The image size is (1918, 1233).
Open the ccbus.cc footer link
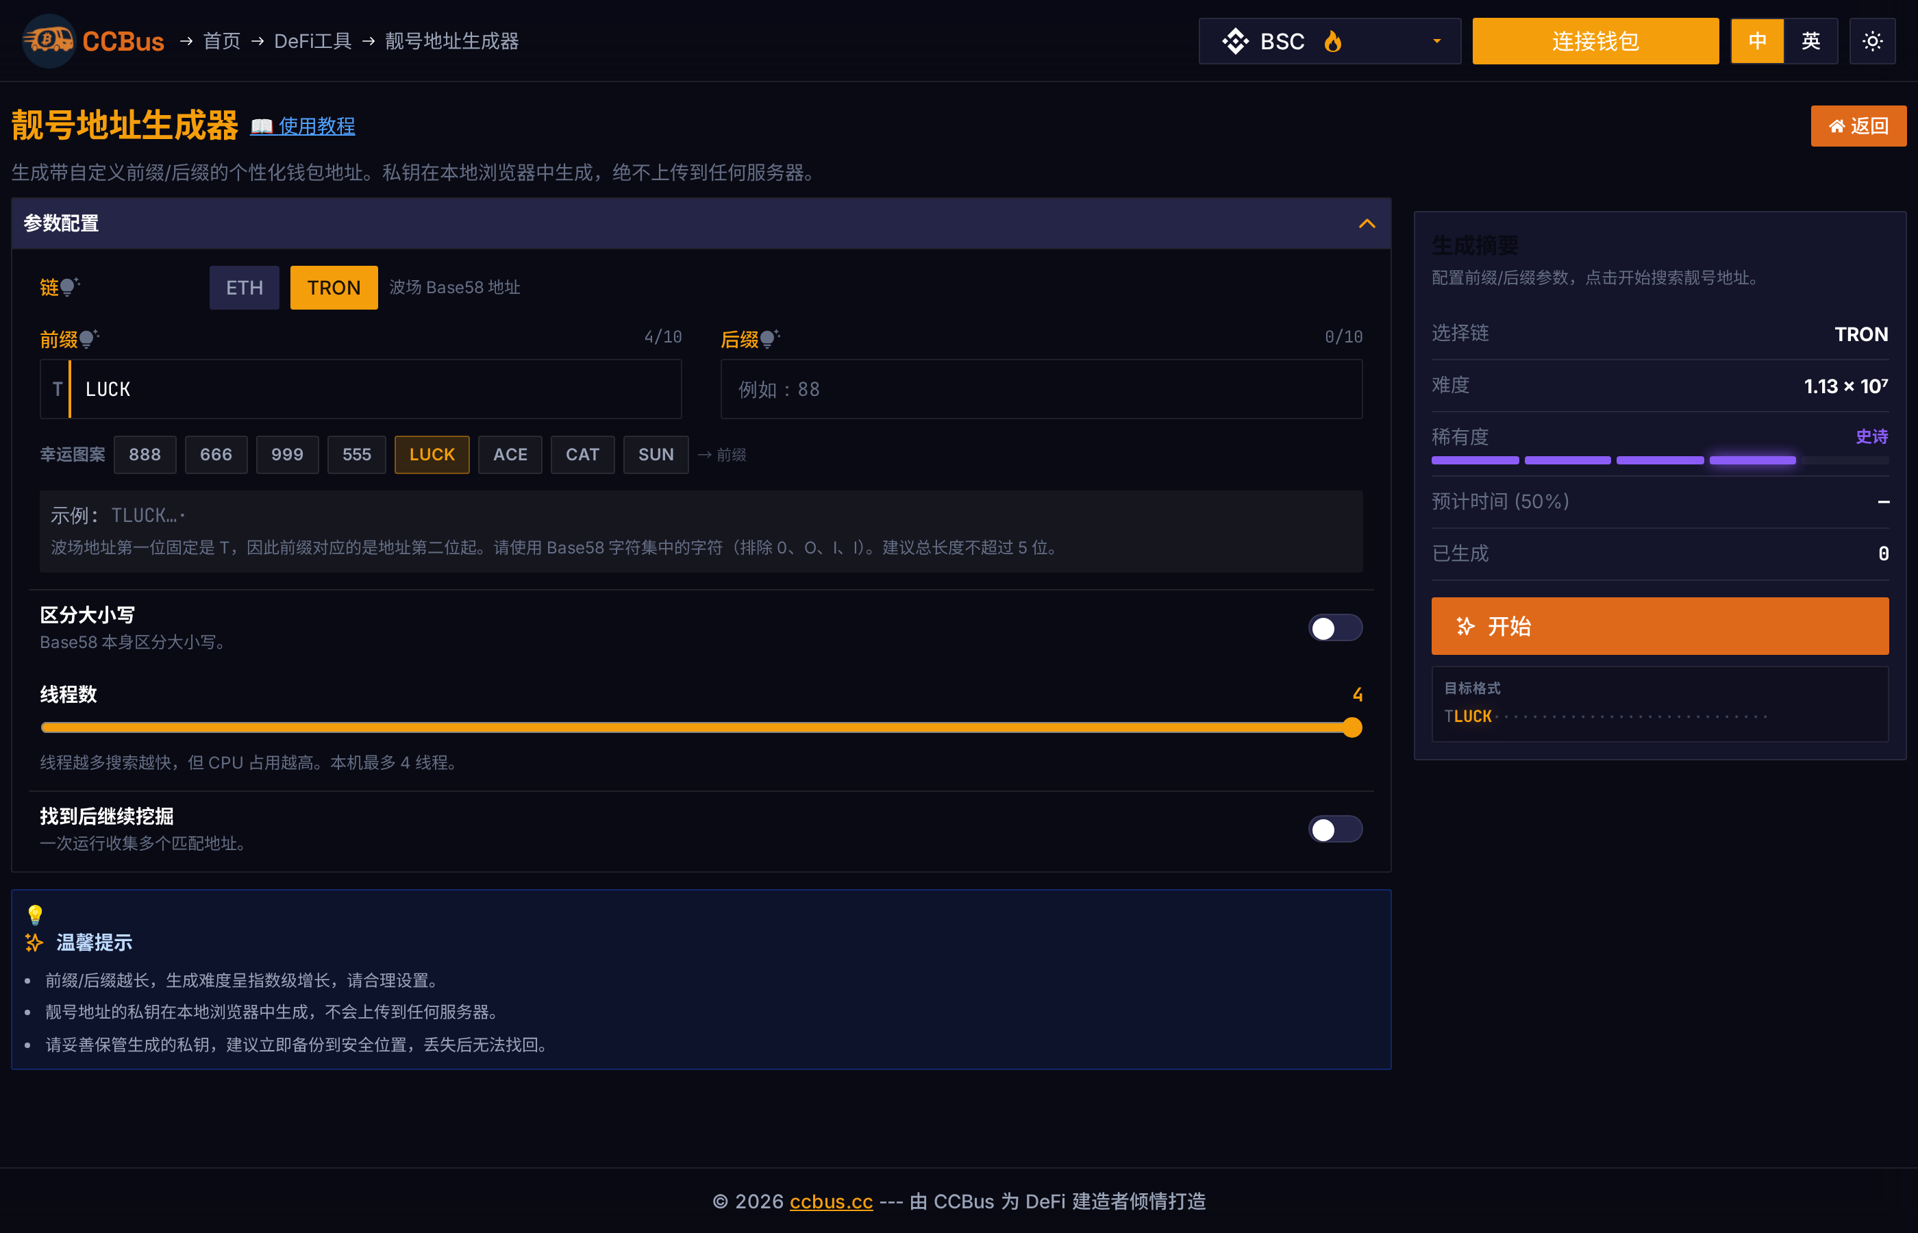click(831, 1201)
